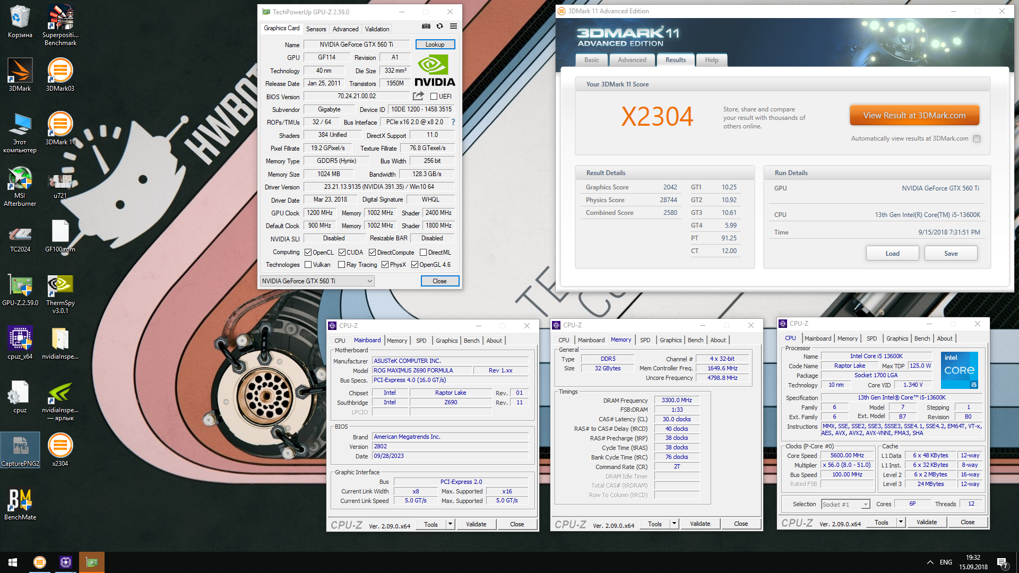
Task: Expand the GPU selection dropdown in GPU-Z
Action: (369, 281)
